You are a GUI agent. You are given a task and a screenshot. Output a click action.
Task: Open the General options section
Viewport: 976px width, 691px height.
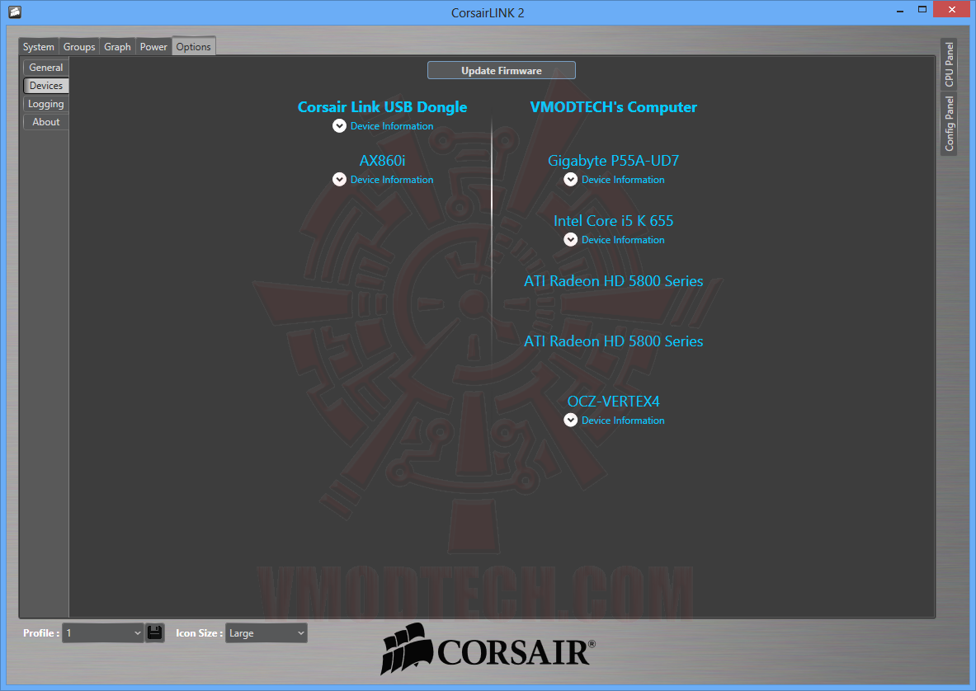[46, 67]
